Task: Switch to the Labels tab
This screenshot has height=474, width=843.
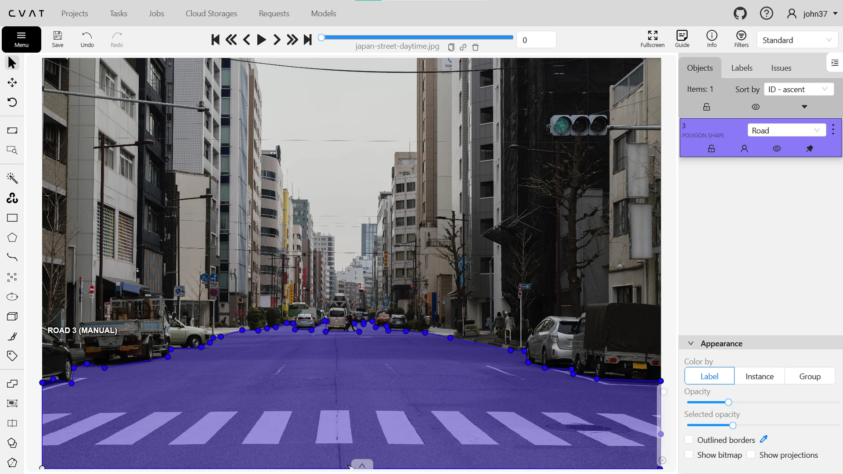Action: point(742,68)
